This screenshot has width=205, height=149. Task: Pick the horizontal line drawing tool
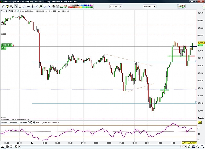28,6
